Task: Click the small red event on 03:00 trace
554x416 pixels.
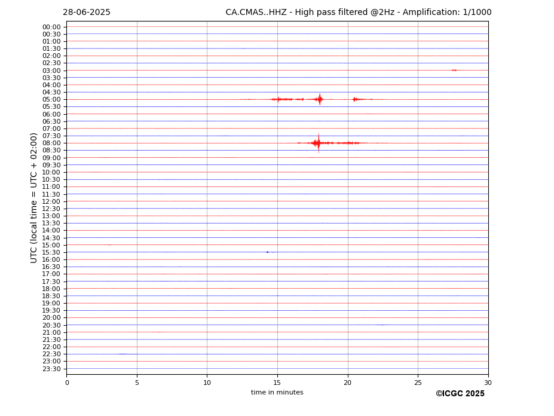Action: (455, 71)
